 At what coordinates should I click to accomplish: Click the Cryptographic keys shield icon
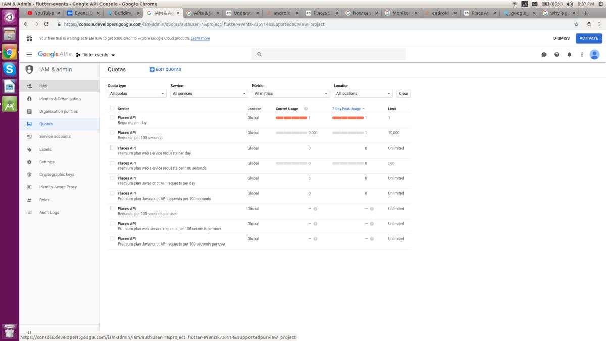[29, 175]
